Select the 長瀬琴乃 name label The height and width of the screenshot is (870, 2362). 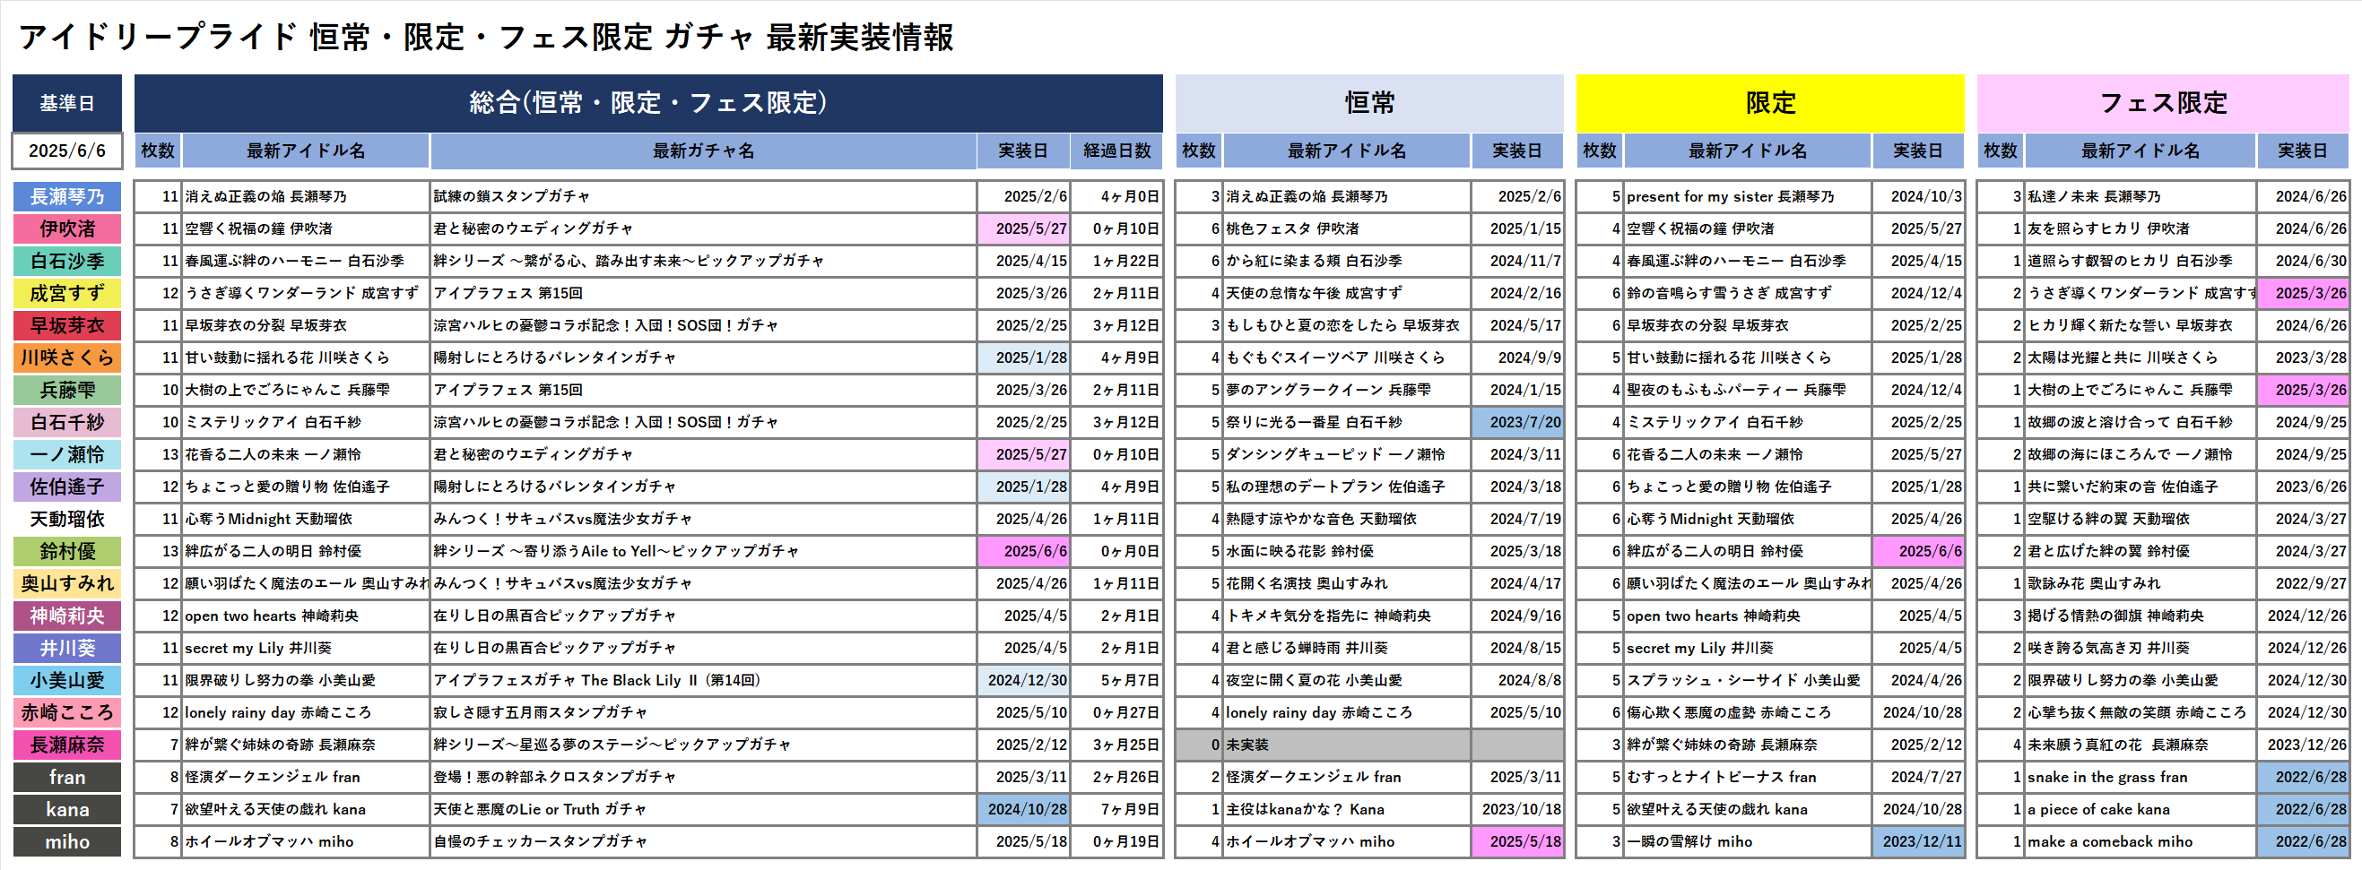pyautogui.click(x=67, y=197)
